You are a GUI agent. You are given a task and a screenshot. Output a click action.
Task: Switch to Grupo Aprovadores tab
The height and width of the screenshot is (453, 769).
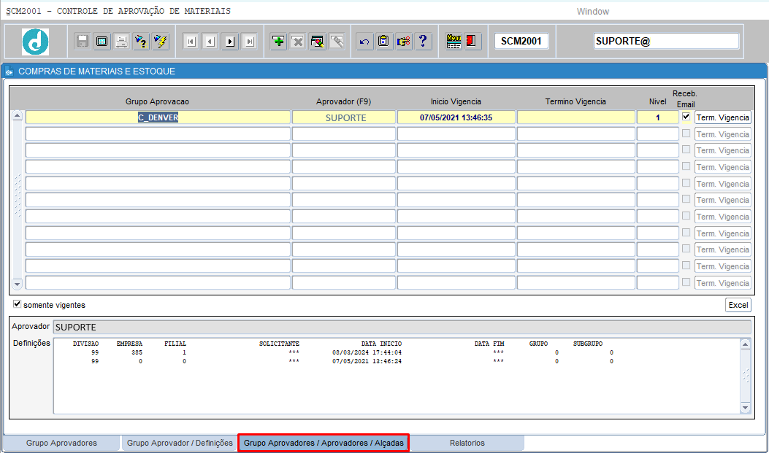point(61,443)
